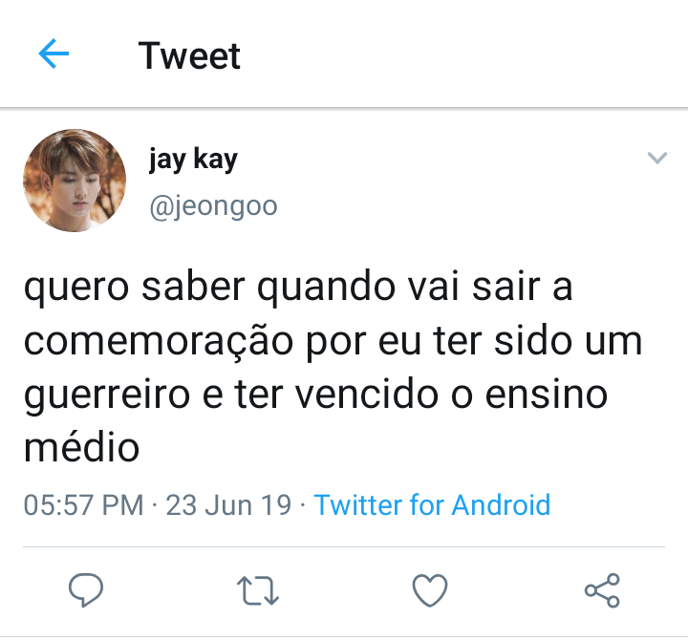Tap the Tweet header title
This screenshot has width=688, height=641.
(x=189, y=55)
